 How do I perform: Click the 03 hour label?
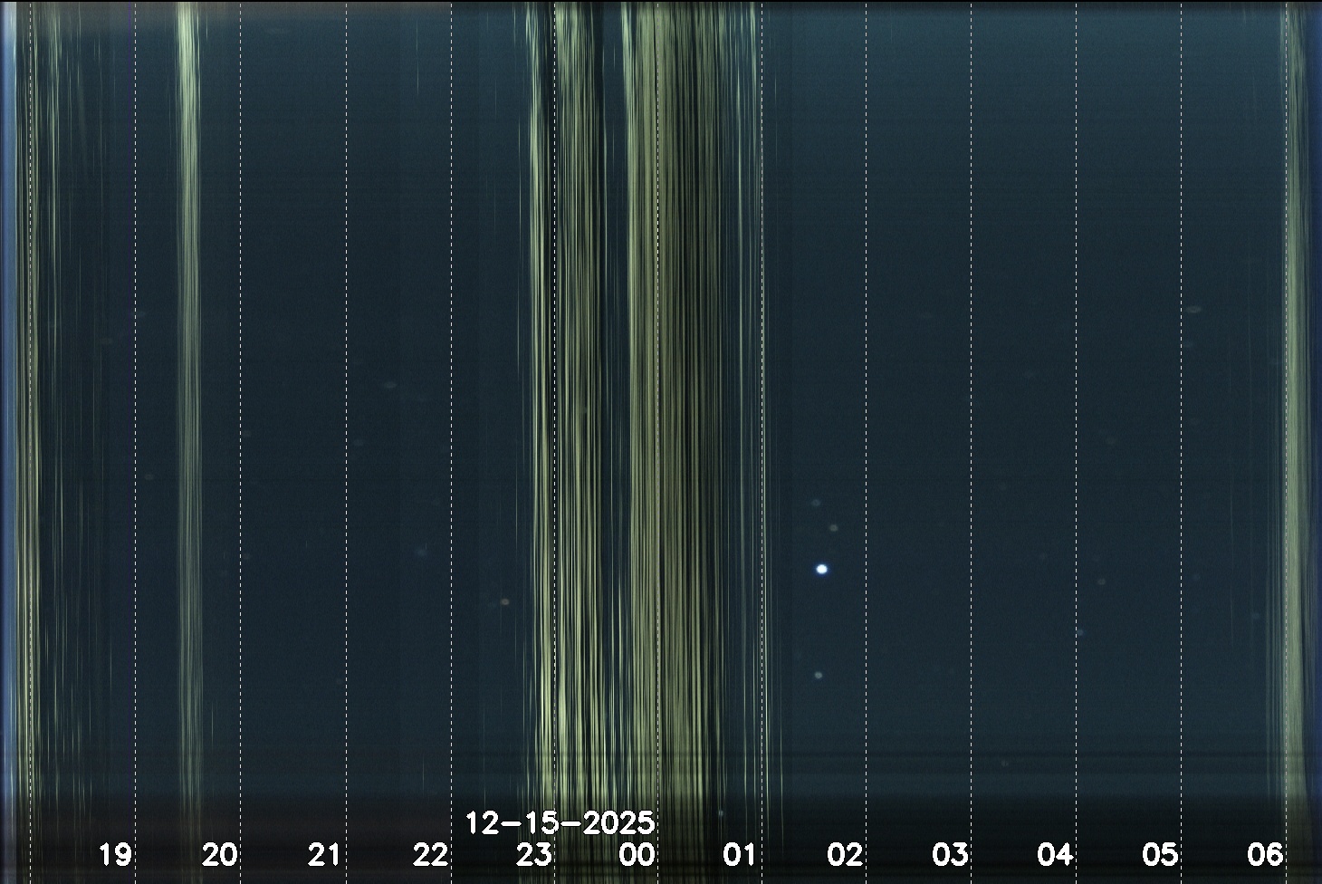[x=950, y=854]
